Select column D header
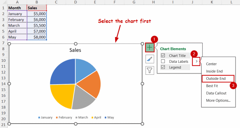The height and width of the screenshot is (128, 240). (x=76, y=2)
